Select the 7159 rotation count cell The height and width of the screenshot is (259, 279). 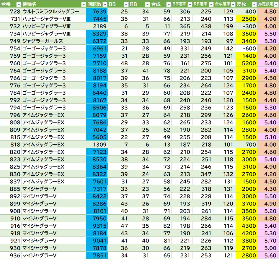tap(97, 56)
